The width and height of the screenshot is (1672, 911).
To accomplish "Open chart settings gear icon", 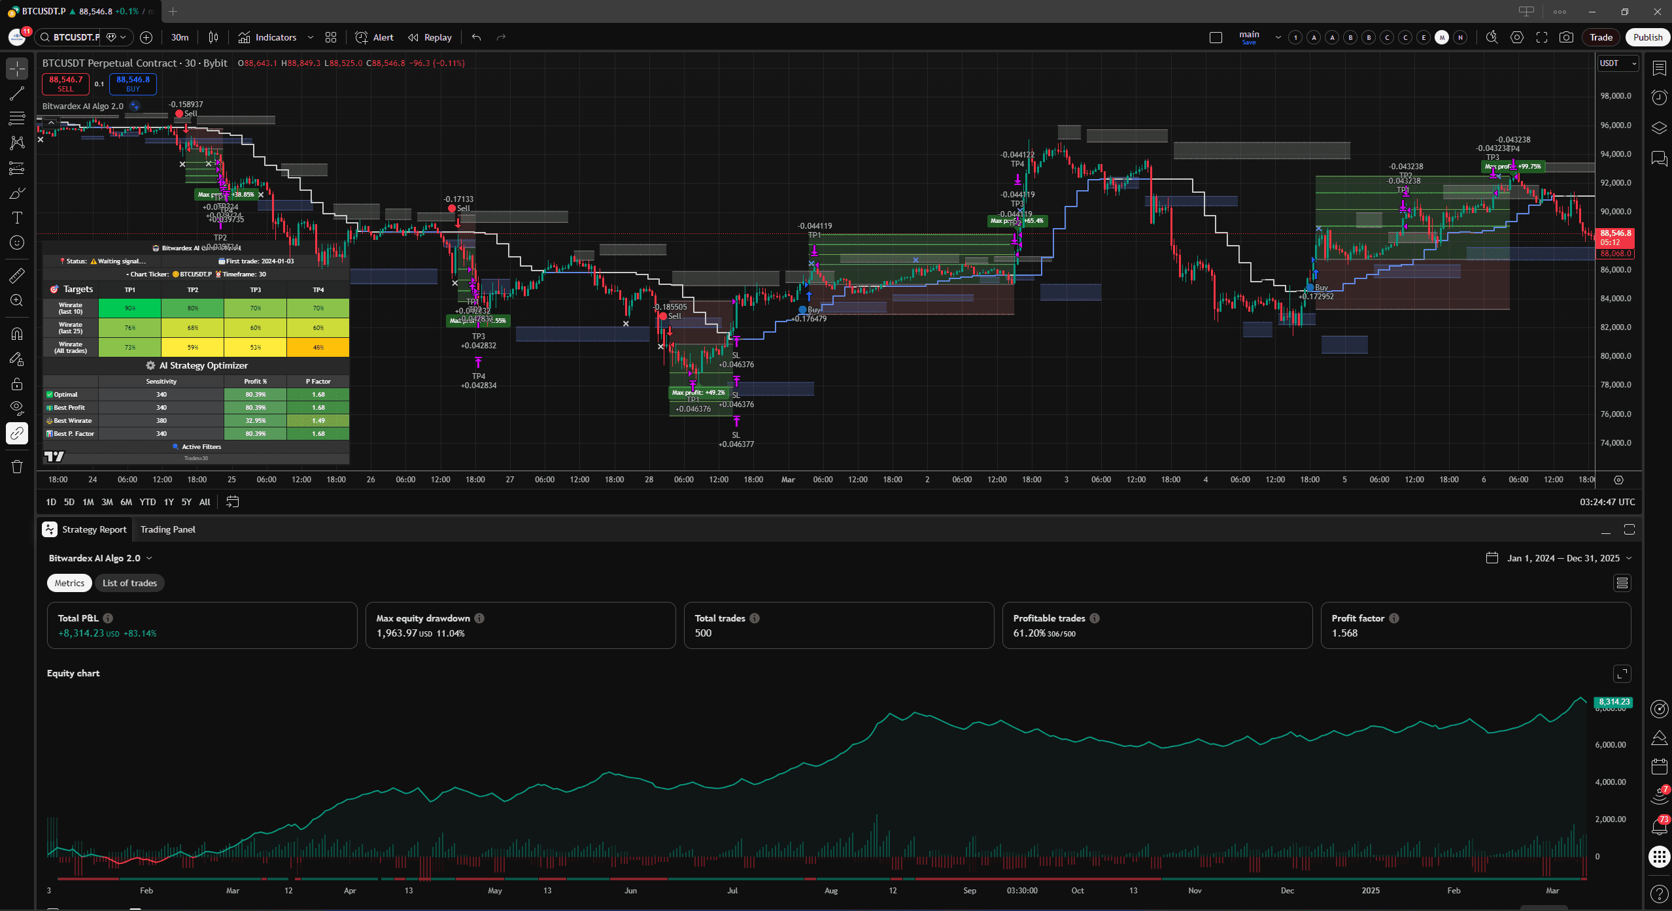I will pos(1517,37).
